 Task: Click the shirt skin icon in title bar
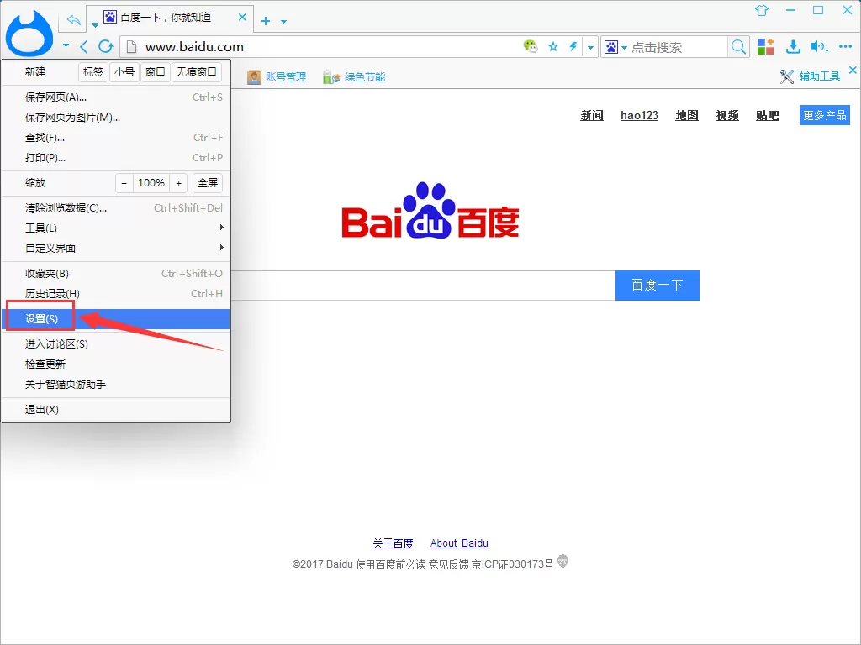(x=762, y=10)
